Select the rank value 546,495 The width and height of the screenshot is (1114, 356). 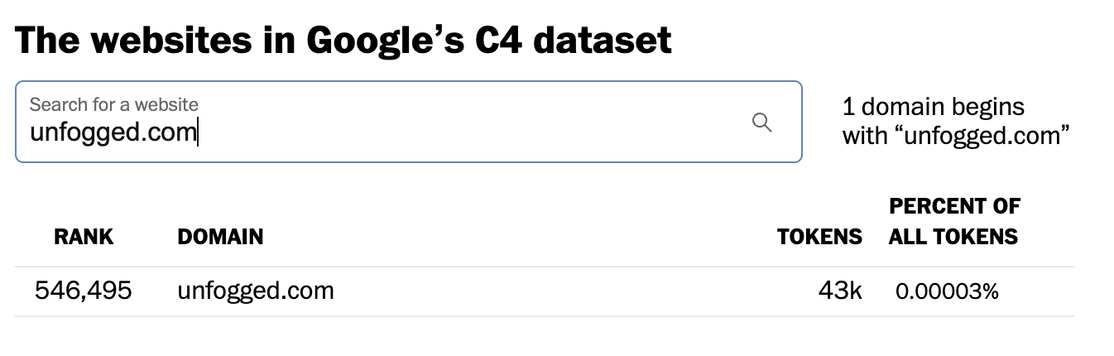[x=84, y=291]
